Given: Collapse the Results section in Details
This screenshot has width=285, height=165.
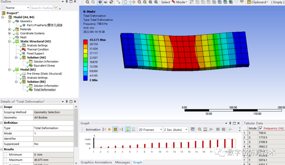Looking at the screenshot, I should click(x=1, y=149).
